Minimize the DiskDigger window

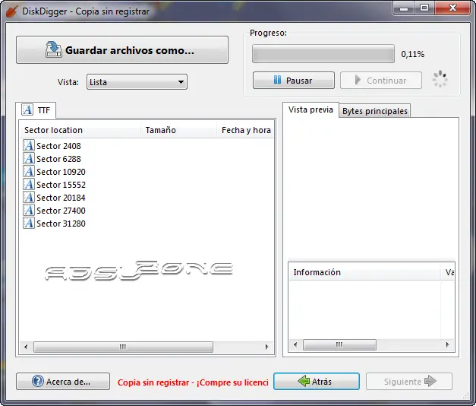(403, 8)
